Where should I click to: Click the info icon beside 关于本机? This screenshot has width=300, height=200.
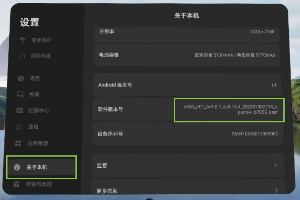pos(17,167)
